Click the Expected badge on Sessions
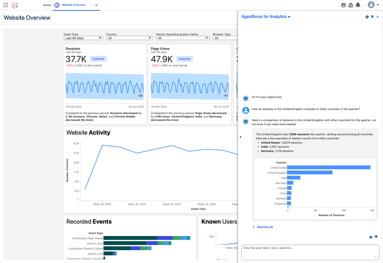 tap(98, 59)
